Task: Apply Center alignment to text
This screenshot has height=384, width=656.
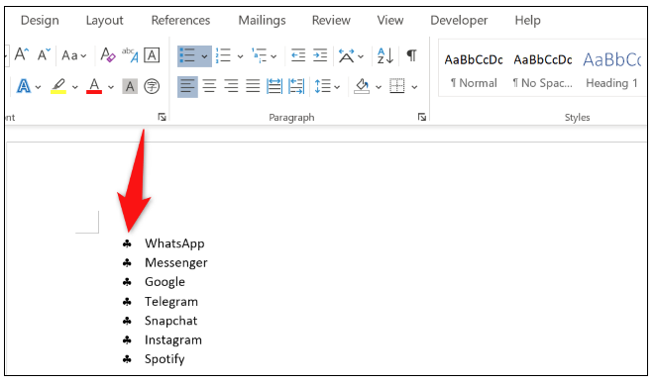Action: click(209, 86)
